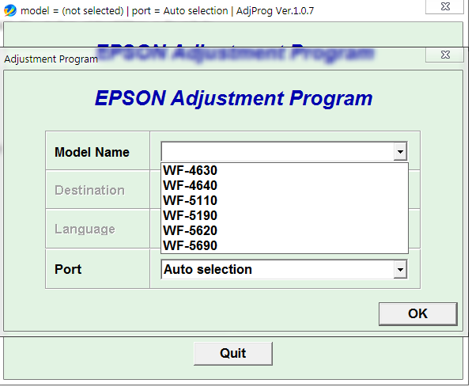
Task: Close the Adjustment Program dialog
Action: (x=445, y=55)
